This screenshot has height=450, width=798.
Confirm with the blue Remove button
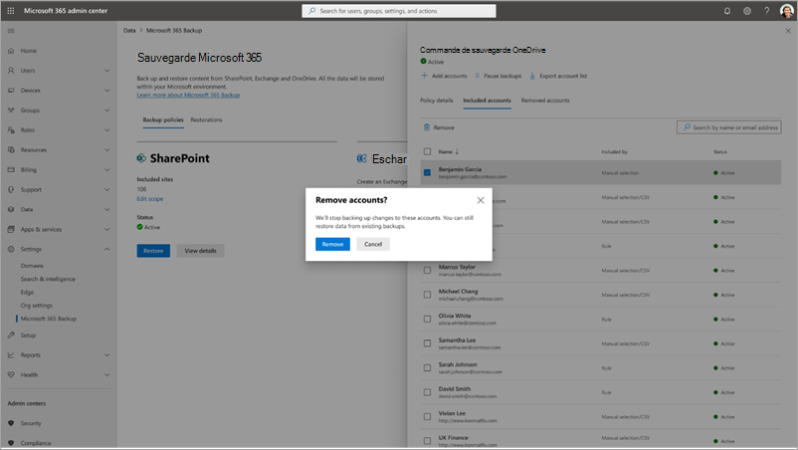pos(332,245)
